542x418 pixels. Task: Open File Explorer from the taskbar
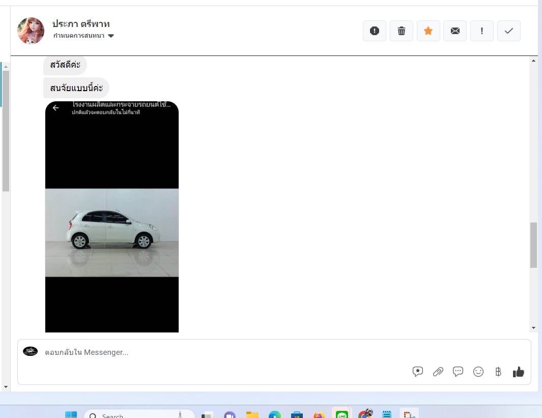pos(252,414)
